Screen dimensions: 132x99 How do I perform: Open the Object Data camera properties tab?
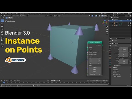point(110,65)
